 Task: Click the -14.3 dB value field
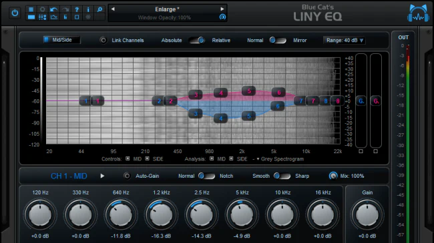pyautogui.click(x=202, y=236)
